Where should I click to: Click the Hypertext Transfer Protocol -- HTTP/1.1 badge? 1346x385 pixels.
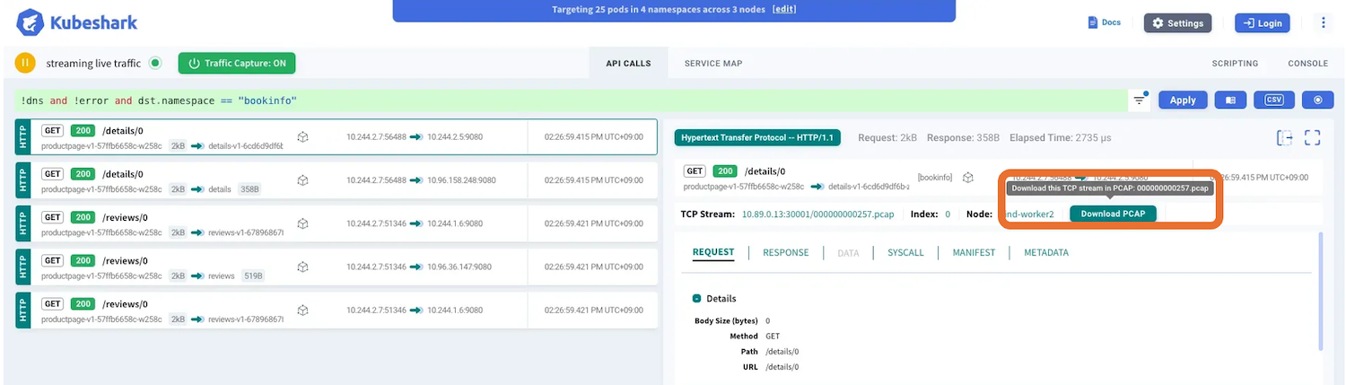point(759,138)
